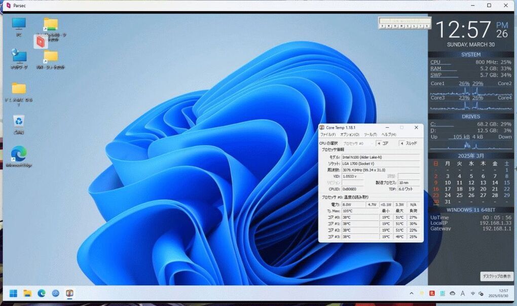Click the 8.0W power reading

[354, 205]
